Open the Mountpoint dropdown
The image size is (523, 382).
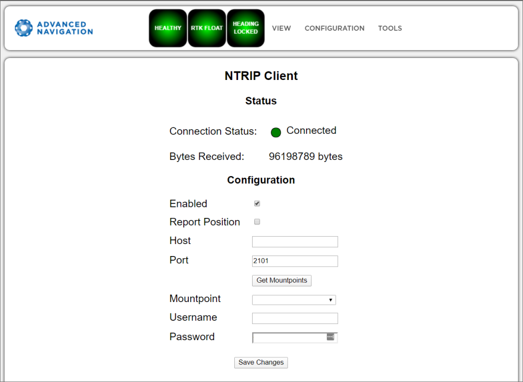pos(294,300)
